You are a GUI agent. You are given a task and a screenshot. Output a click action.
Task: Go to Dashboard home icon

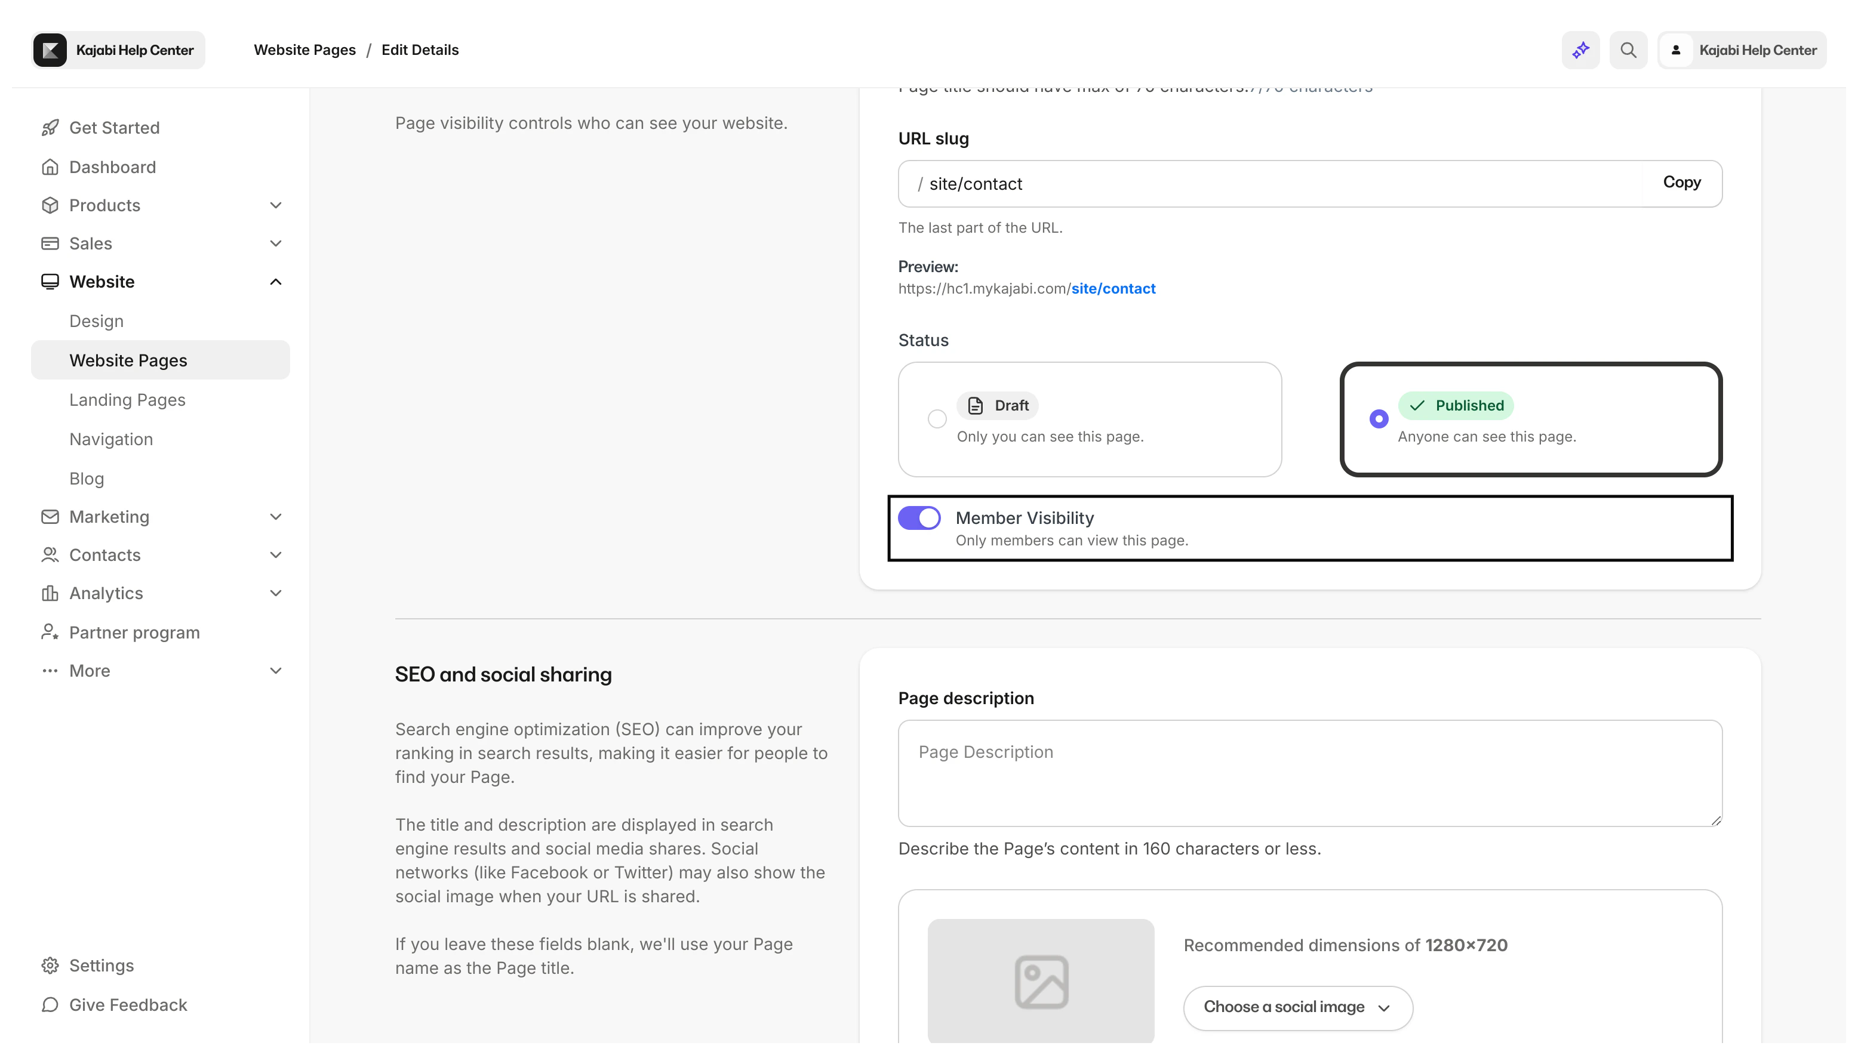click(112, 167)
